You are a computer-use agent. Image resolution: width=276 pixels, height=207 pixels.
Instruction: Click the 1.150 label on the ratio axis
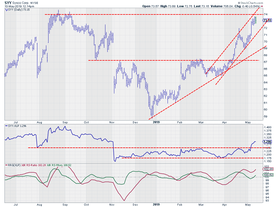point(268,161)
